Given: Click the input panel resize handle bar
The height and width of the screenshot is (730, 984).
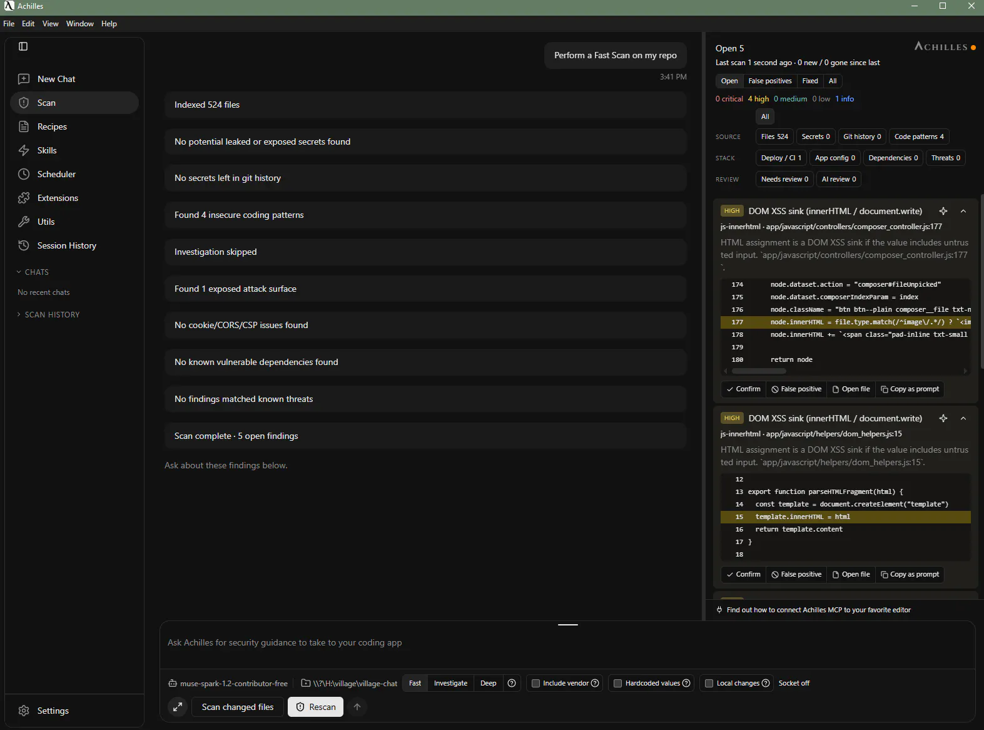Looking at the screenshot, I should coord(568,625).
